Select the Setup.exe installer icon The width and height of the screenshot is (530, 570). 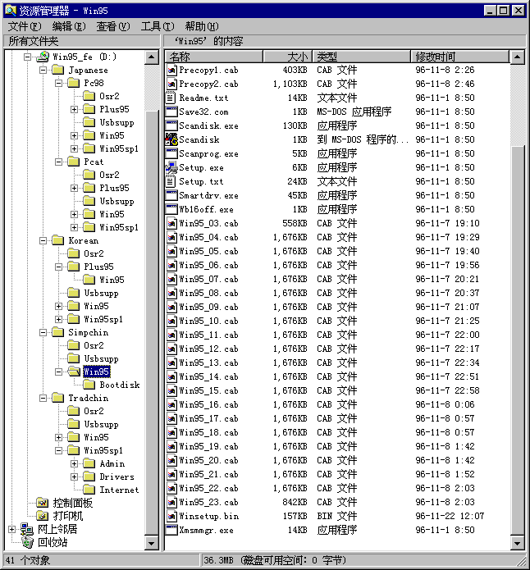coord(171,167)
